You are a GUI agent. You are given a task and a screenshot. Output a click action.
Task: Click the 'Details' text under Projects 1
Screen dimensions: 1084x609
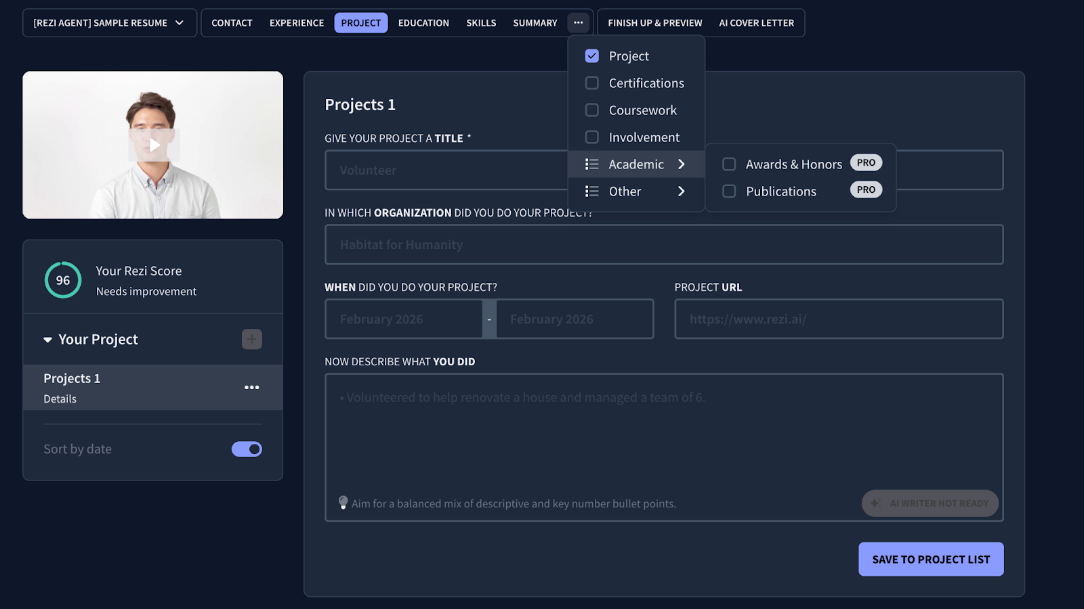click(60, 399)
